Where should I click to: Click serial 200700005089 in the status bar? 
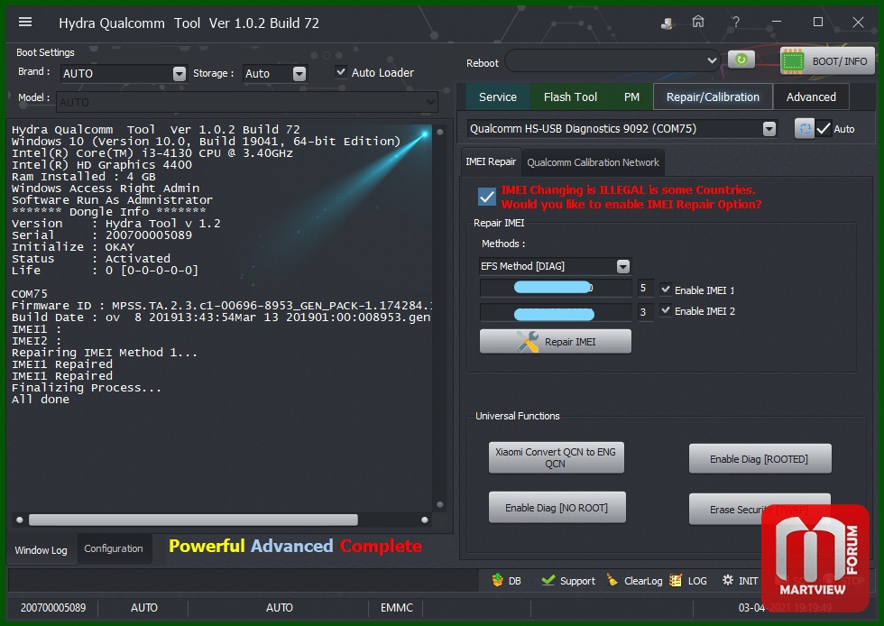53,607
